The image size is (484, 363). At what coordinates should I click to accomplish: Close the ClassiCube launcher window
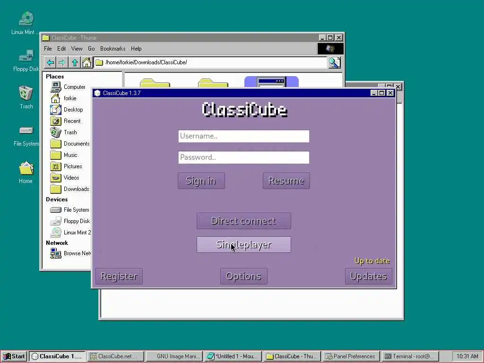[390, 93]
